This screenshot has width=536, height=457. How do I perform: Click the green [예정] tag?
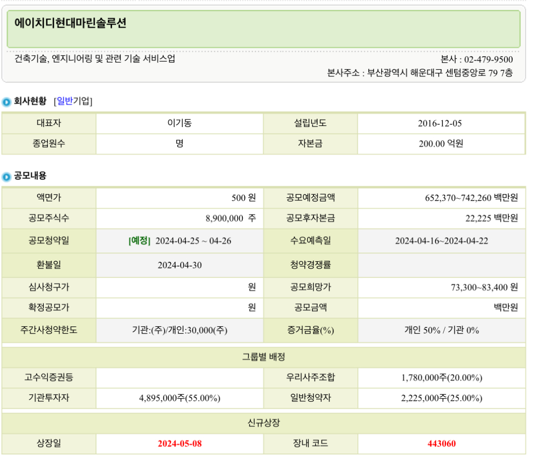[x=140, y=241]
